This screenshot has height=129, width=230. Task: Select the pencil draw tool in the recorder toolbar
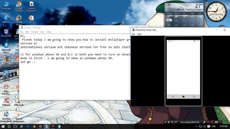(204, 122)
